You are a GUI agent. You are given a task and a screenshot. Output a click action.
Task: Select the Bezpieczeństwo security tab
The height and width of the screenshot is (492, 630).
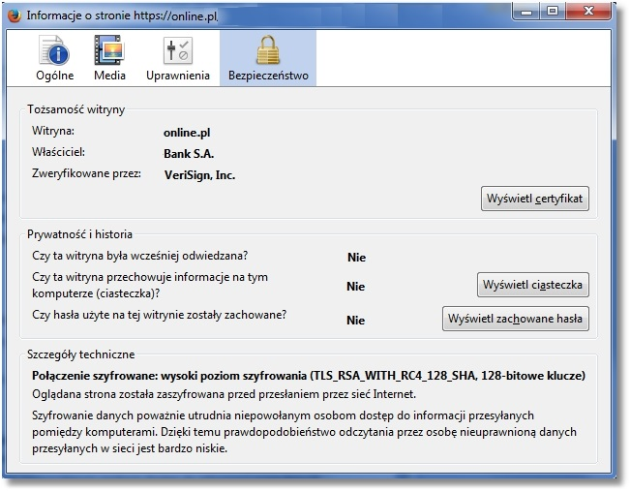point(268,58)
